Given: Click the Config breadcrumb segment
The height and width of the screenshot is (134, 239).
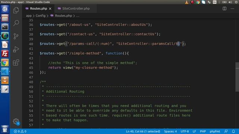Looking at the screenshot, I should (40, 16).
